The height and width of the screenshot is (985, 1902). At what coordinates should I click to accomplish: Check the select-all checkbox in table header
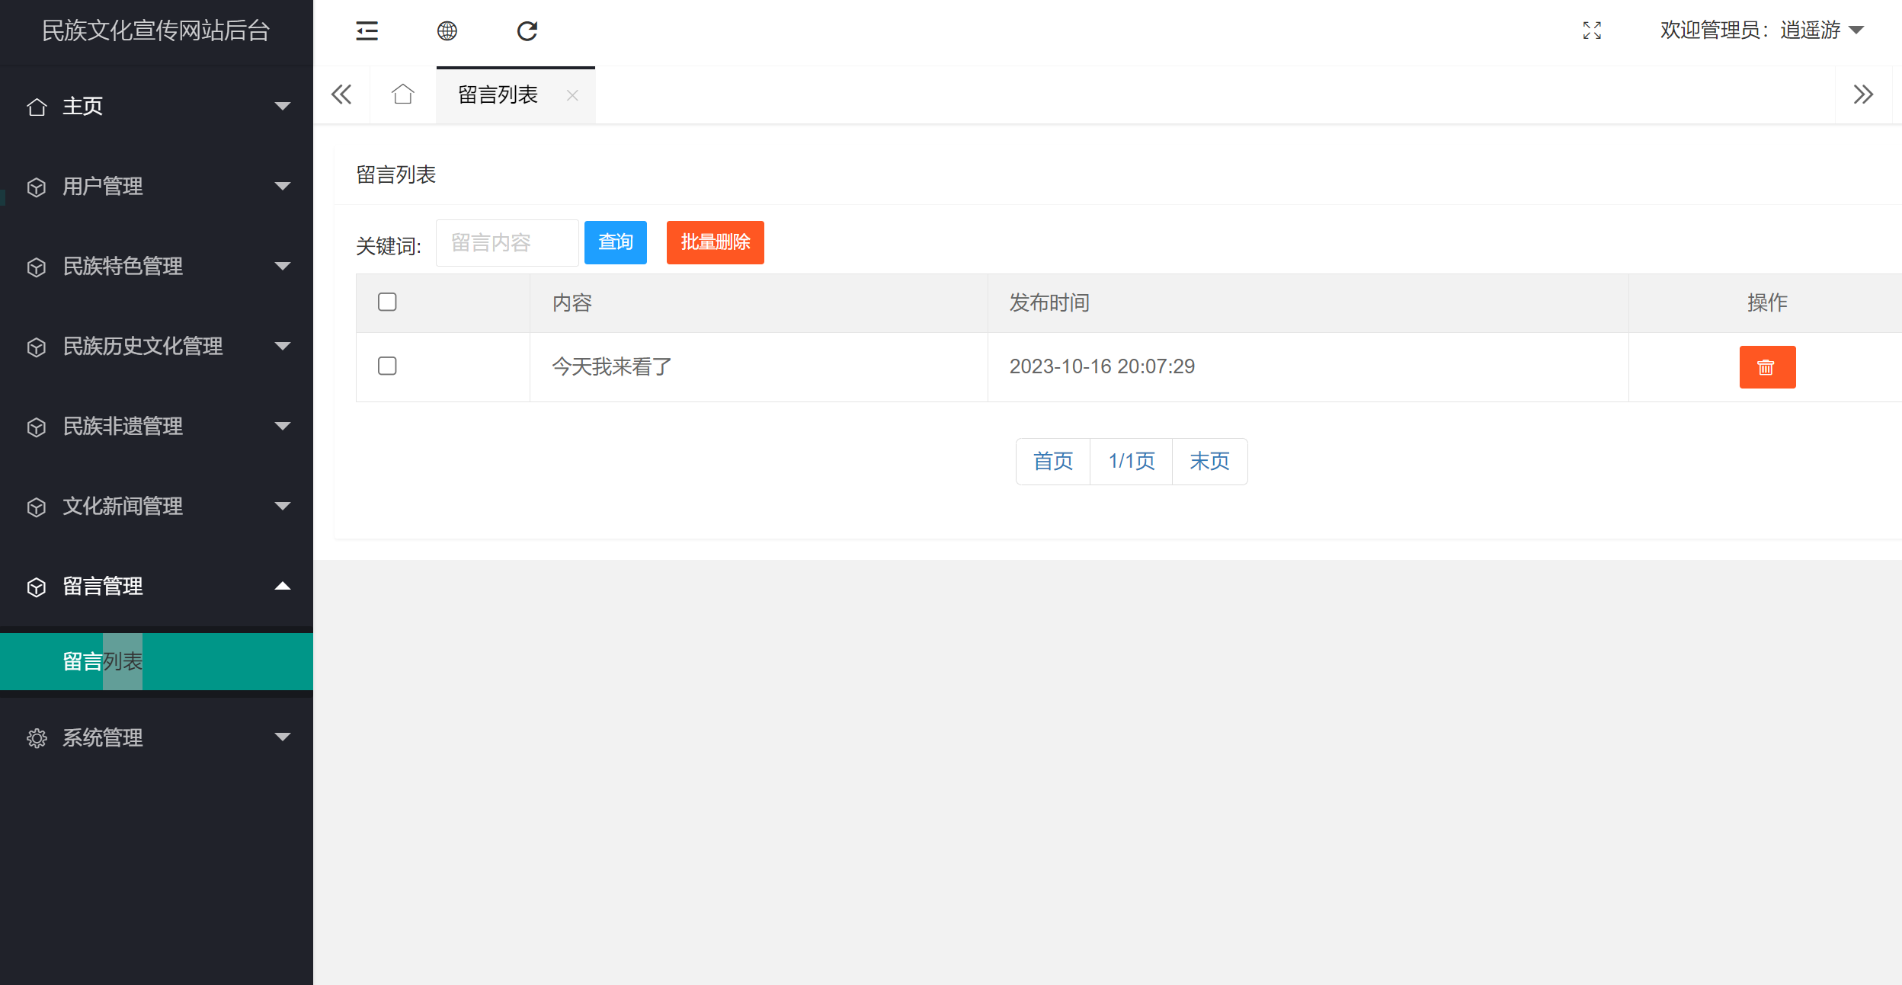point(387,302)
